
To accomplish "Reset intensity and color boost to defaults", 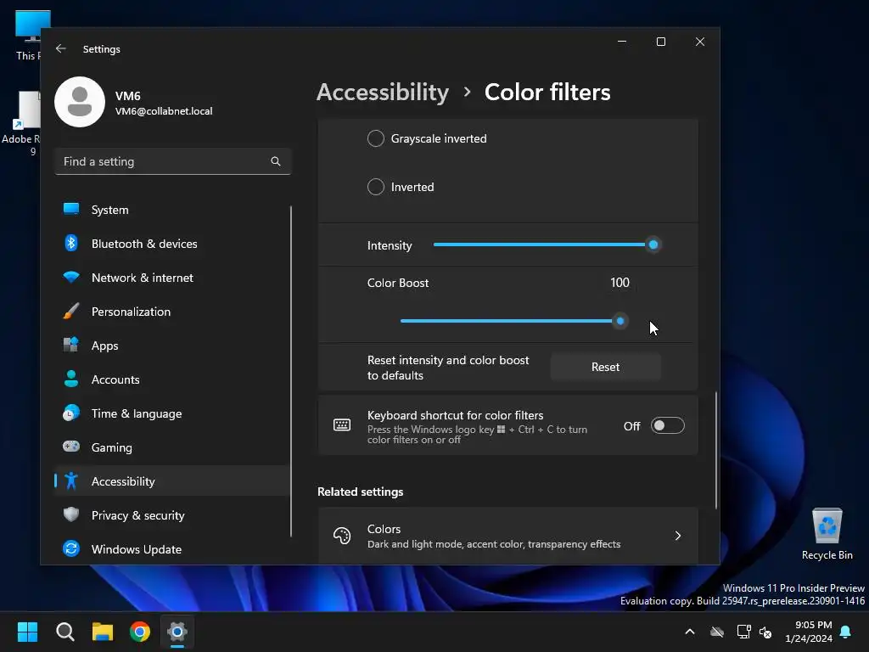I will (x=605, y=367).
